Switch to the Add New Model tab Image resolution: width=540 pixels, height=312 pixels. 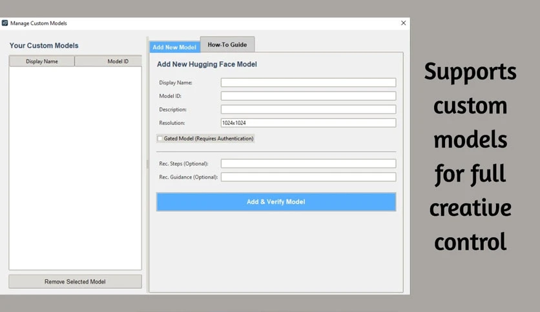point(174,47)
